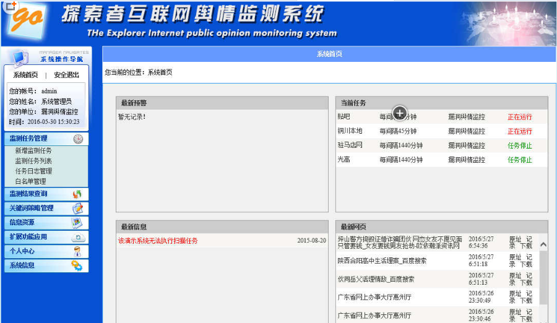Click 原址 for the 6:51:13 entry
The height and width of the screenshot is (323, 557).
[x=515, y=276]
